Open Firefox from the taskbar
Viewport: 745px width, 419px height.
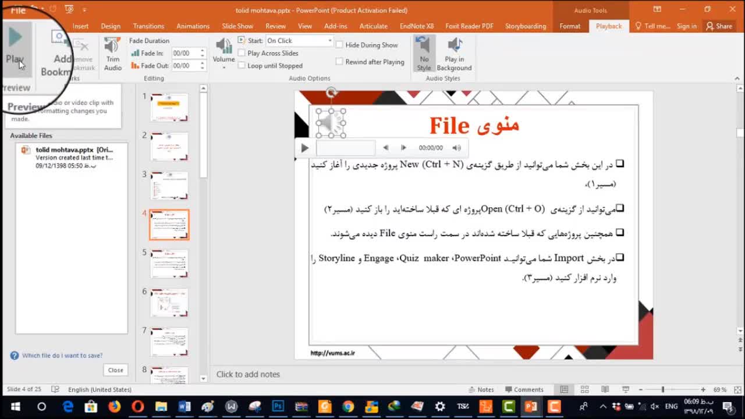click(x=114, y=406)
